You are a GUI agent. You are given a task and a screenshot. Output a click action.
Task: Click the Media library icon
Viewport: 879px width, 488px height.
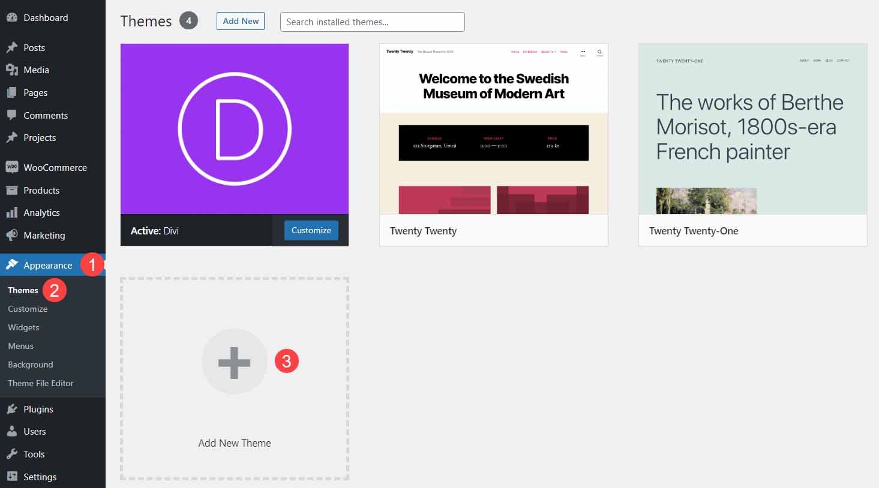pos(11,70)
